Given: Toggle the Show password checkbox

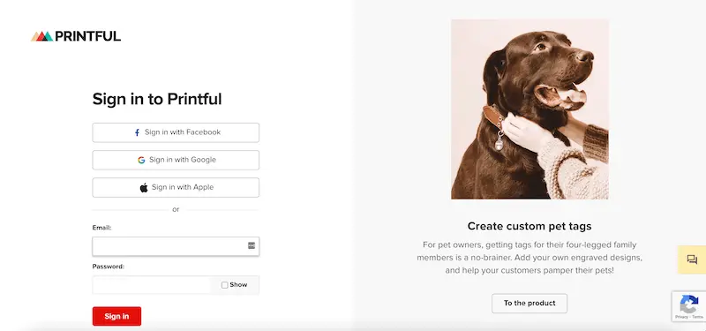Looking at the screenshot, I should (x=225, y=285).
